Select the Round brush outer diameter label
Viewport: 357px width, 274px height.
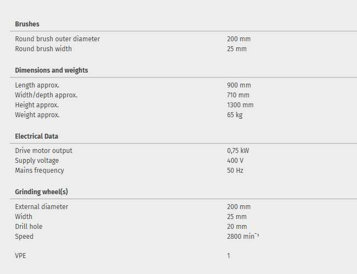(x=57, y=39)
